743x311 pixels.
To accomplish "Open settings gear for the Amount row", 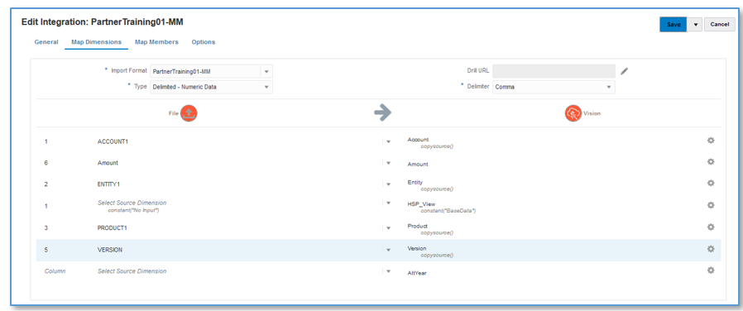I will pos(710,162).
